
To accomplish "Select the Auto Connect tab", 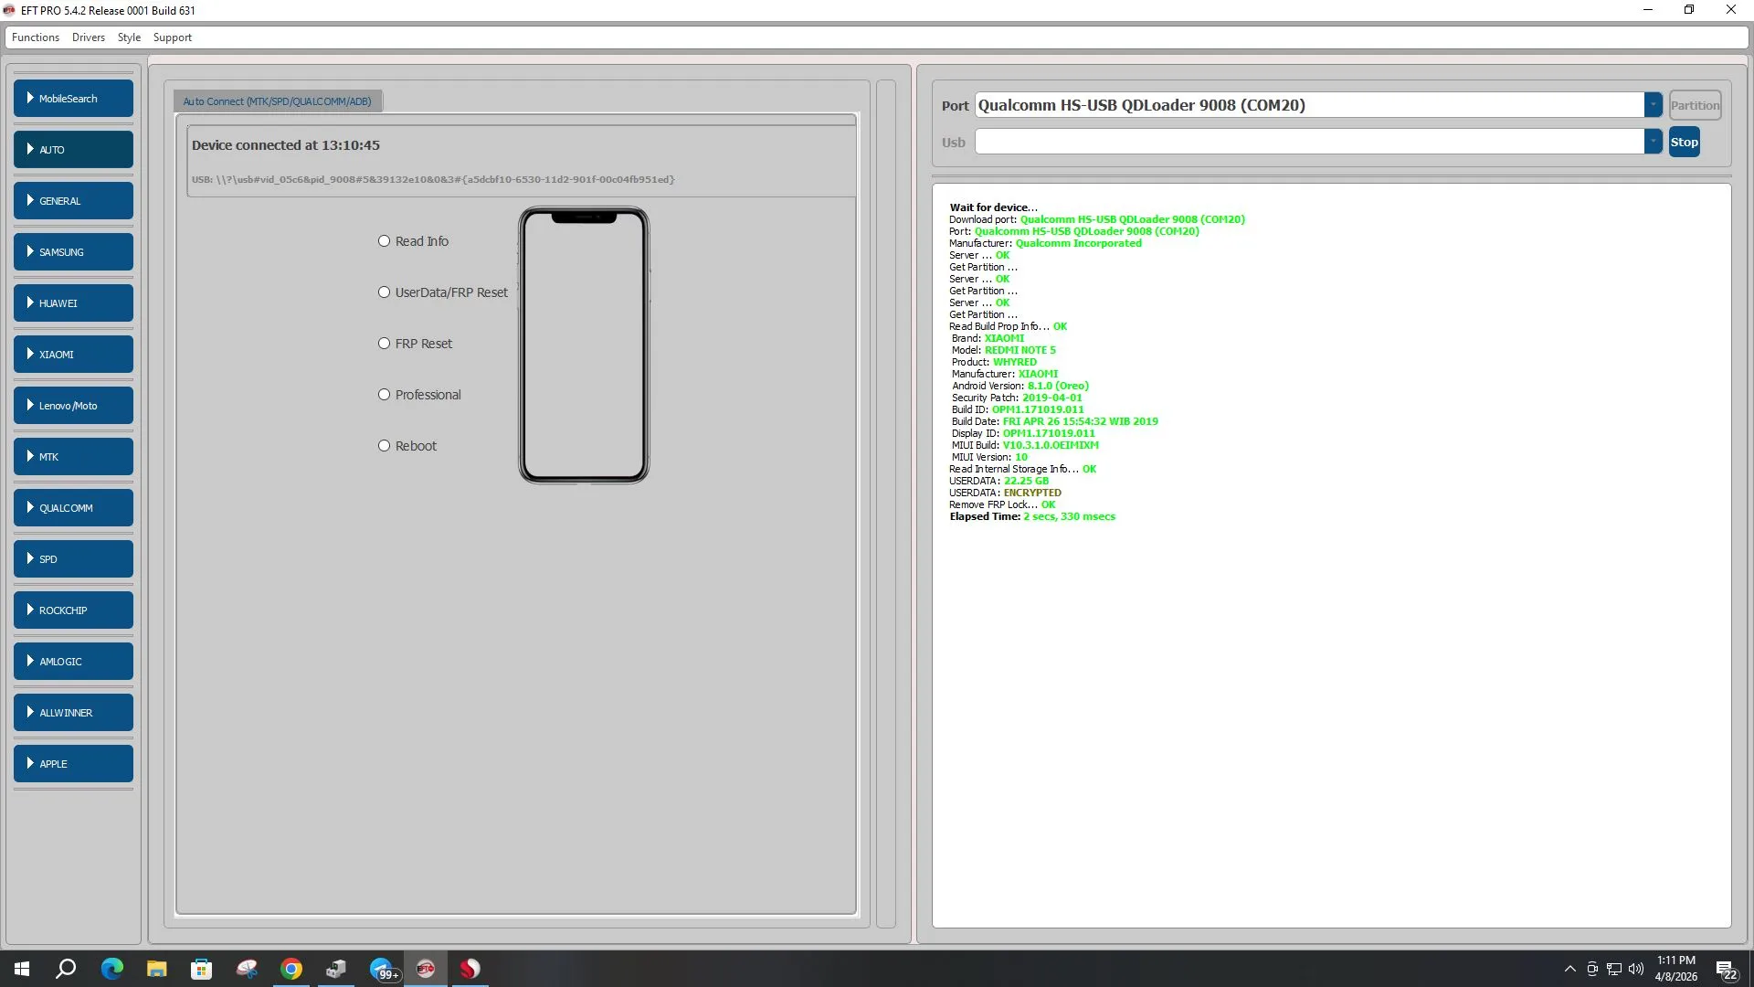I will click(278, 101).
